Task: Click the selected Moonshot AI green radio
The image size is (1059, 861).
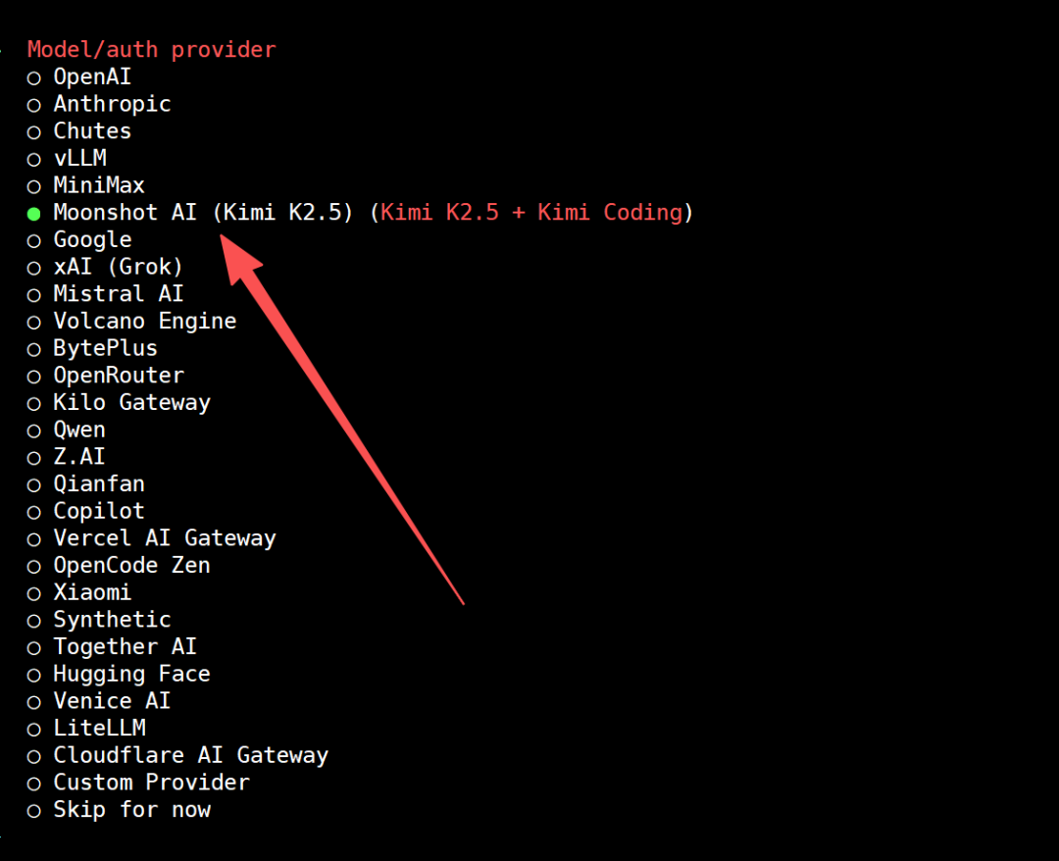Action: tap(34, 213)
